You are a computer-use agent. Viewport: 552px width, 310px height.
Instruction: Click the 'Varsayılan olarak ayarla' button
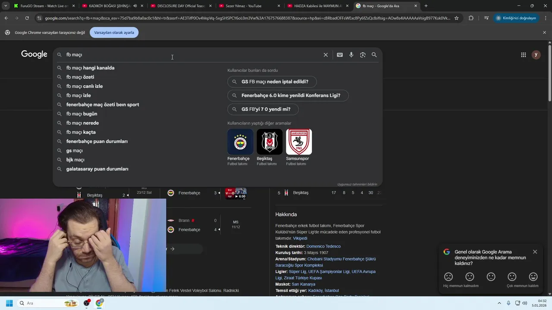(x=114, y=33)
